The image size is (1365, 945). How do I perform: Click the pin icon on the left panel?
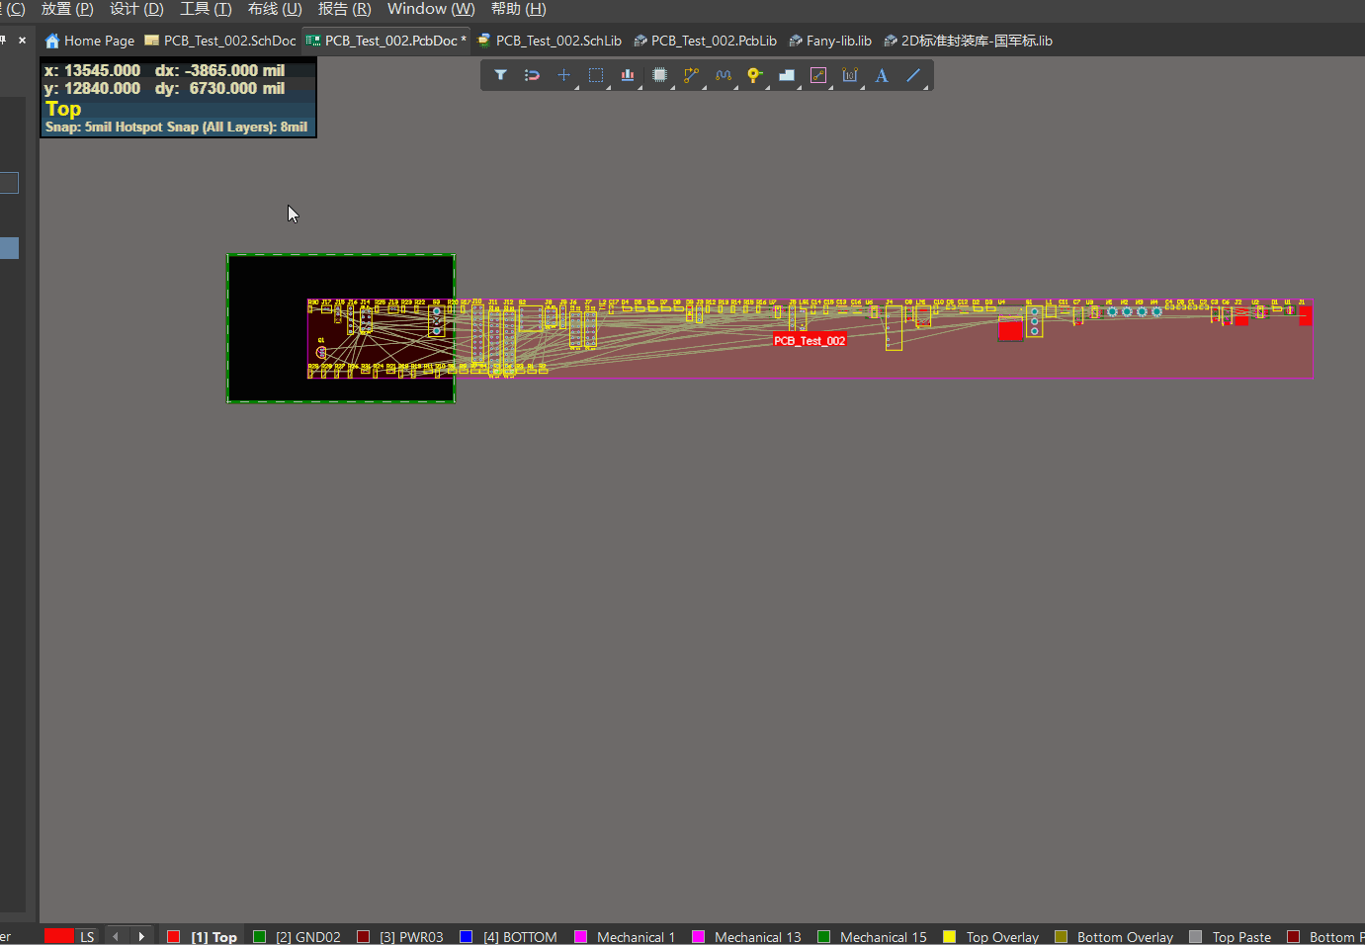click(3, 41)
